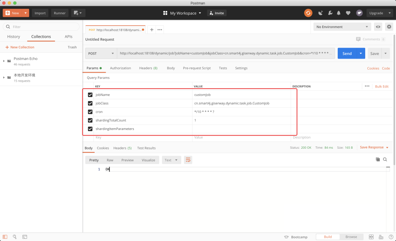The image size is (396, 241).
Task: Select the Raw response view
Action: click(x=110, y=160)
